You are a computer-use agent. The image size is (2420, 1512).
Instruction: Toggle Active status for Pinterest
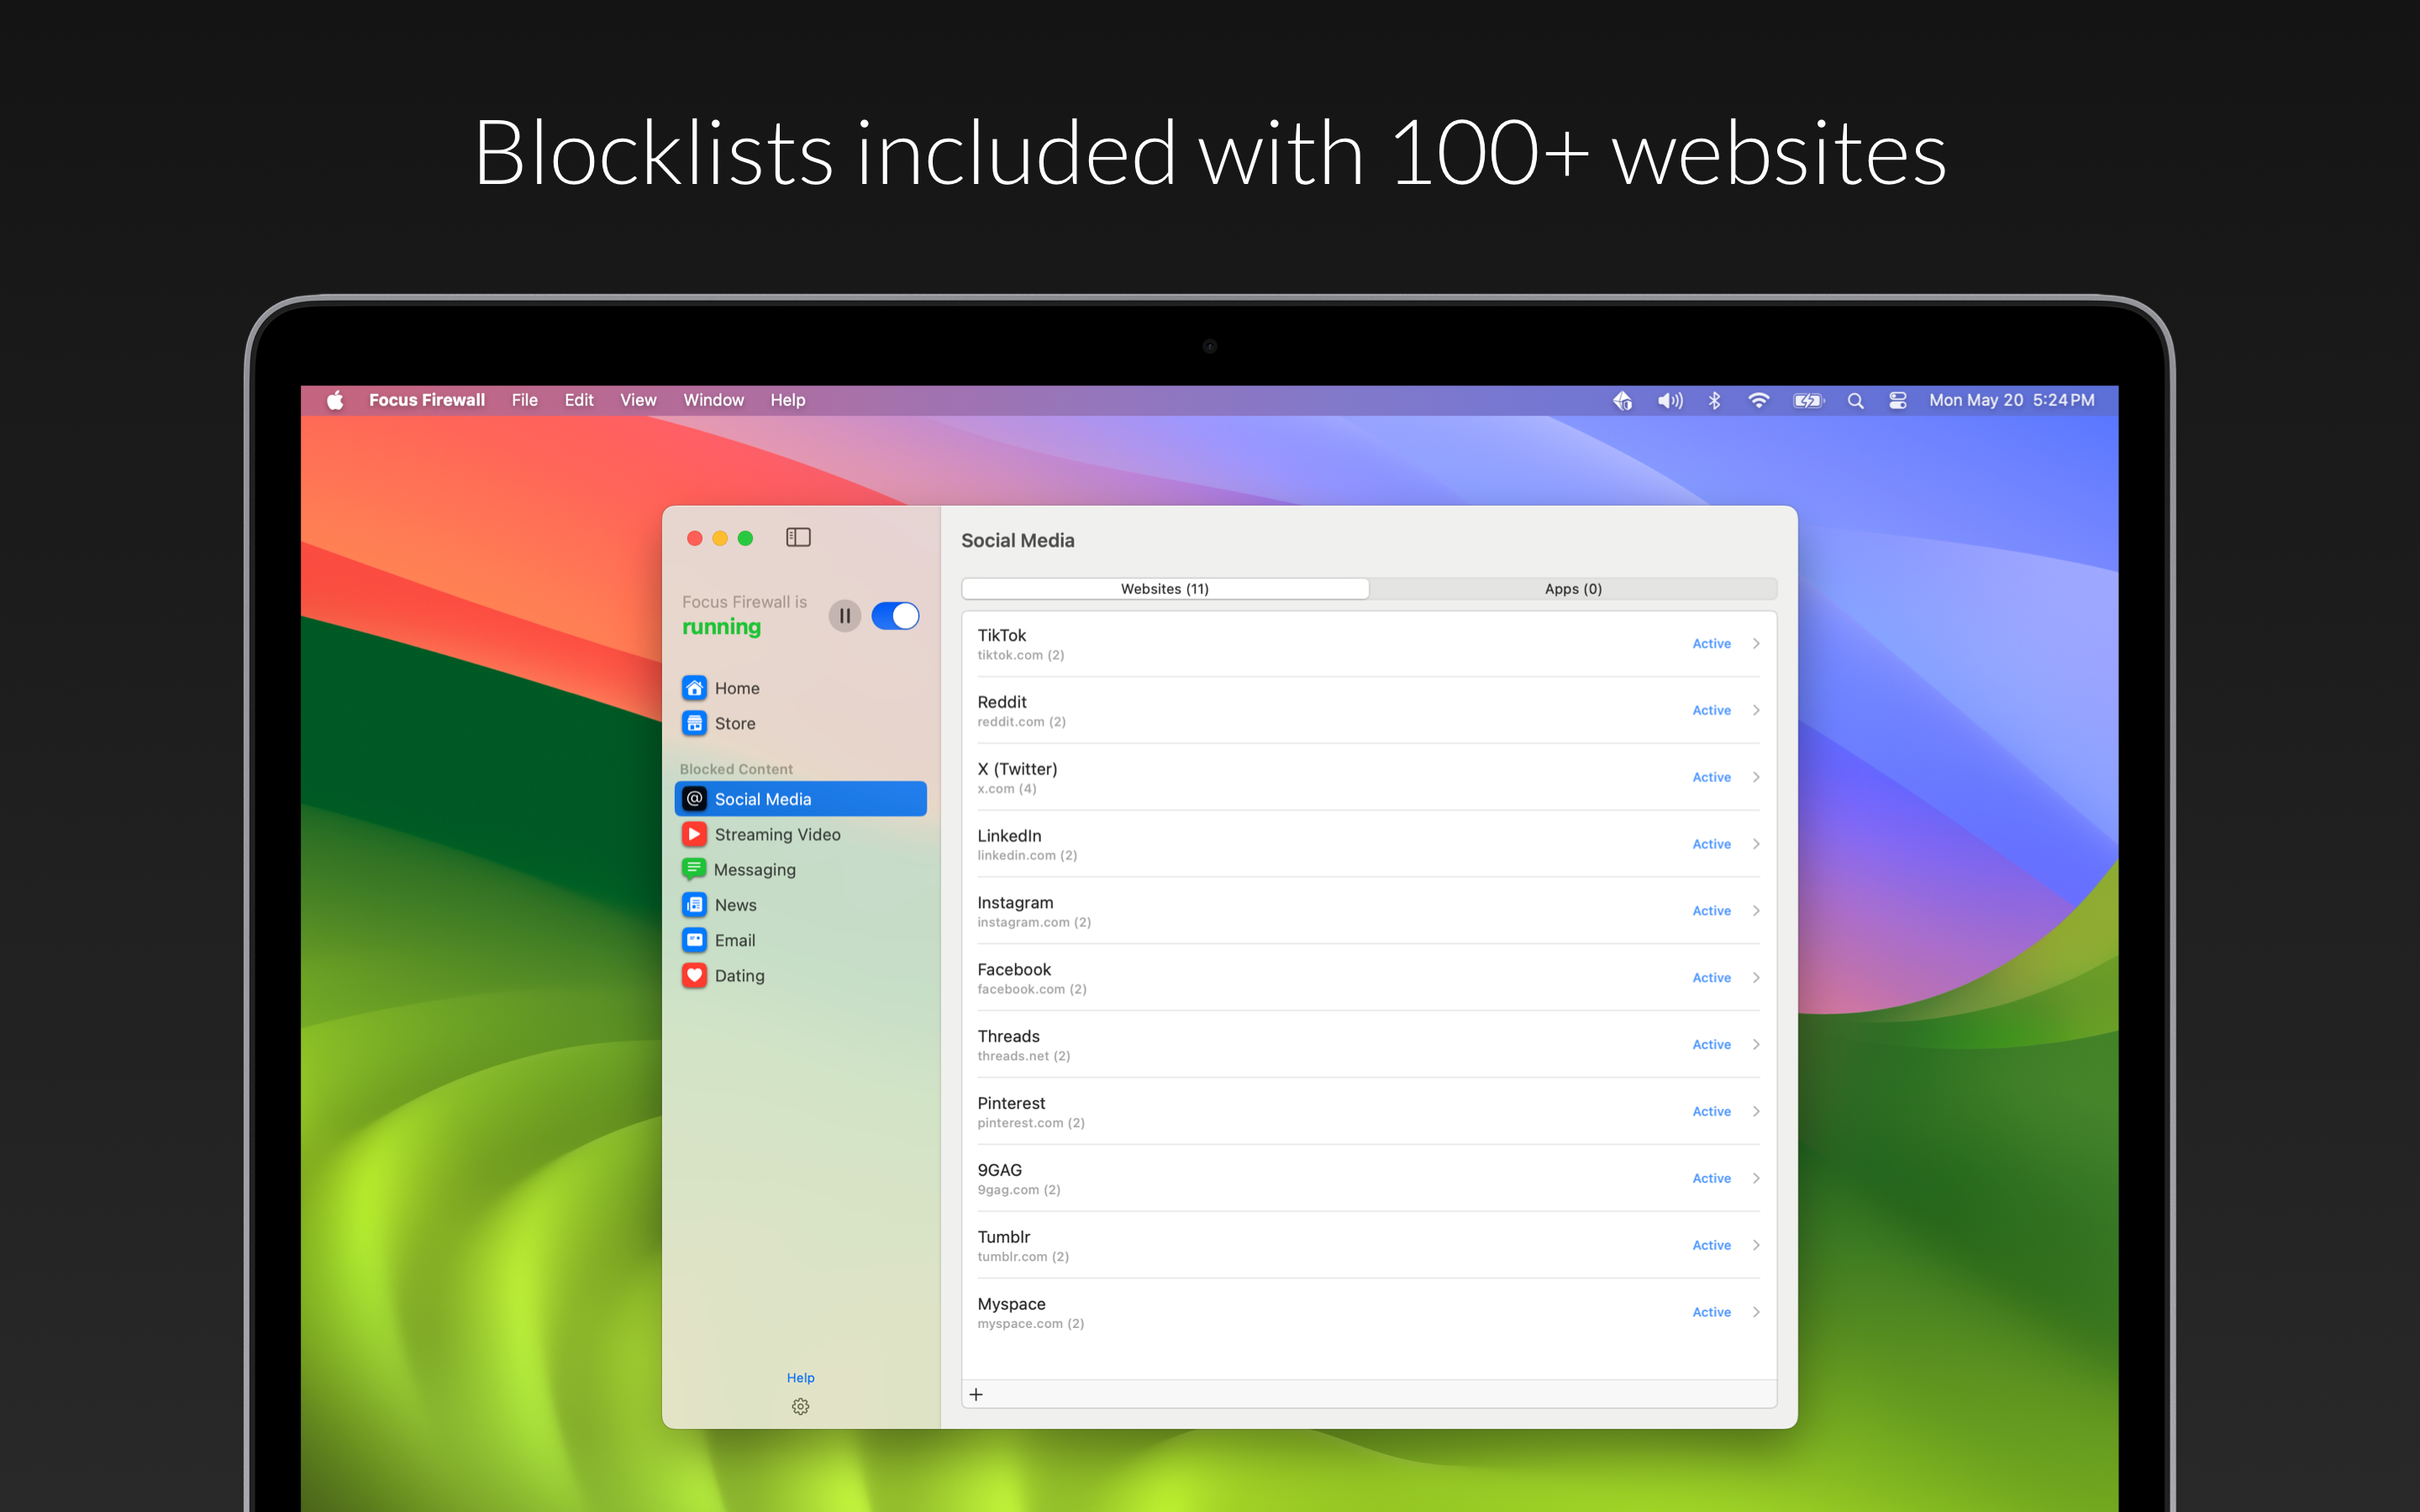tap(1711, 1112)
